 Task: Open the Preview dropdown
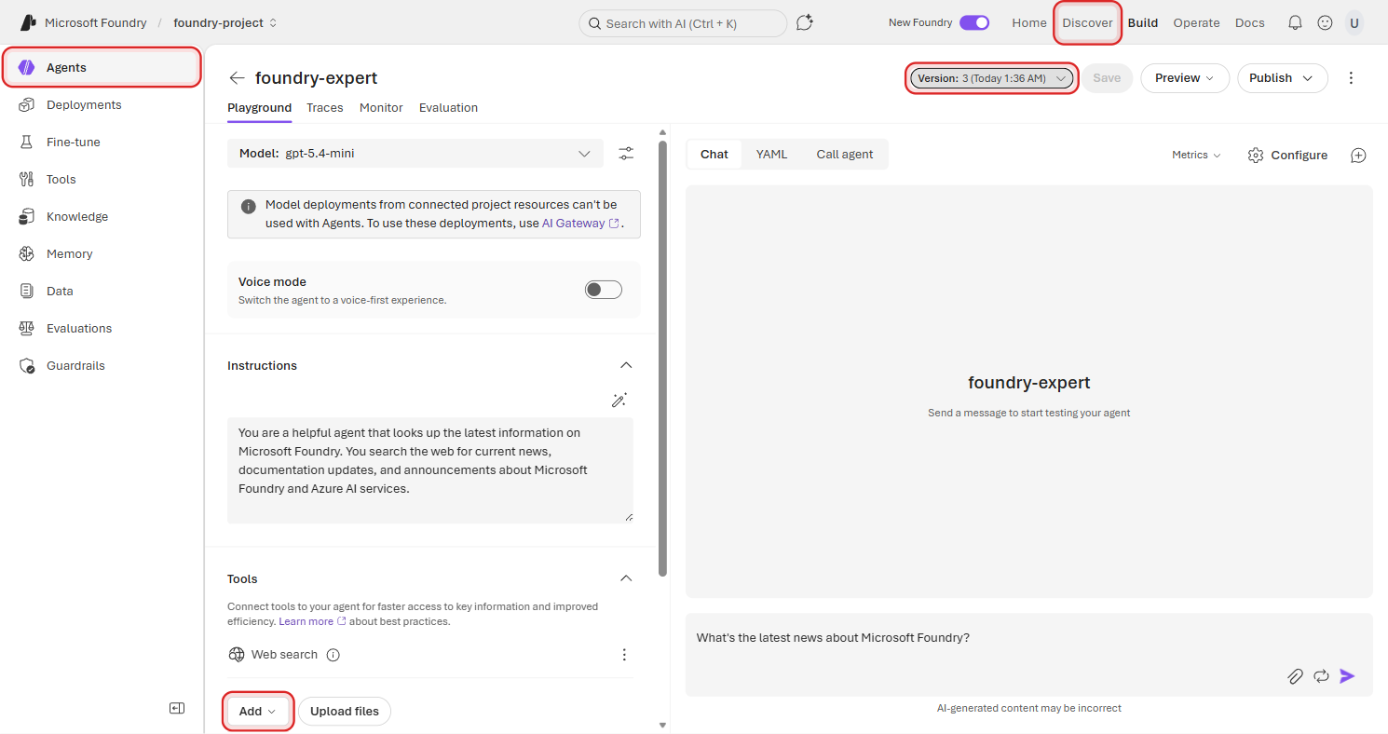(x=1185, y=78)
